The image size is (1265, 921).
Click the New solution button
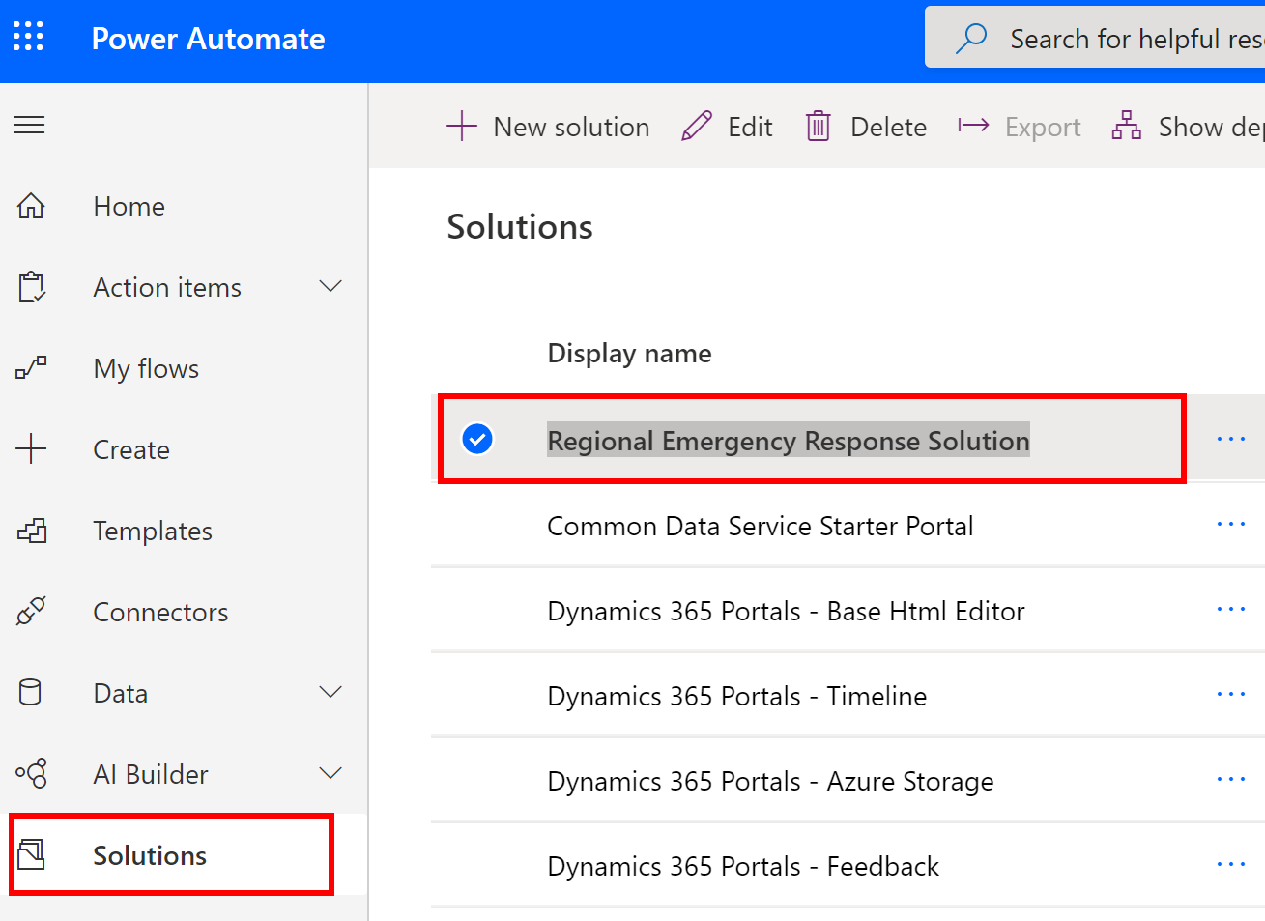(x=548, y=127)
